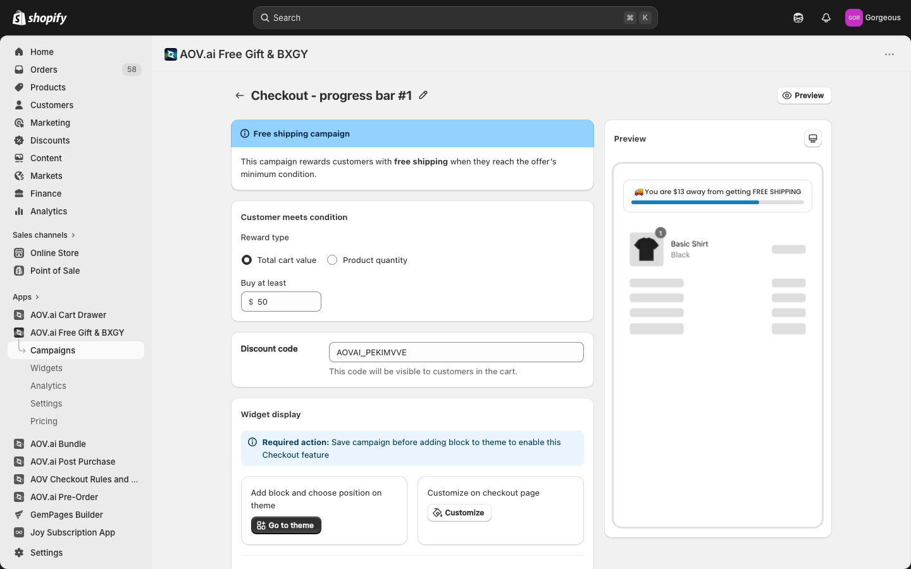
Task: Click the AOV.ai Bundle app icon
Action: [19, 444]
